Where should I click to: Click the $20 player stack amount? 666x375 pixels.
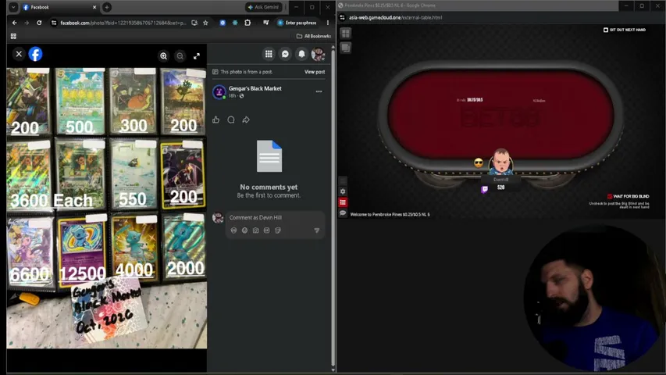point(500,187)
